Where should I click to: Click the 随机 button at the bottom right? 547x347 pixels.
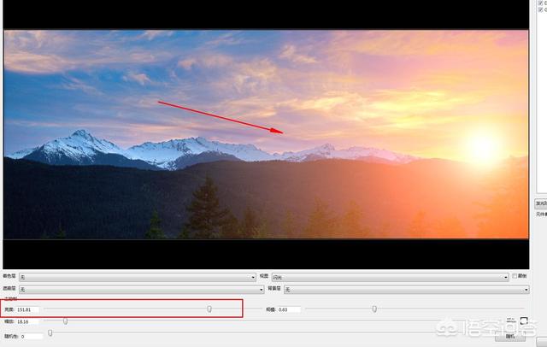point(510,337)
